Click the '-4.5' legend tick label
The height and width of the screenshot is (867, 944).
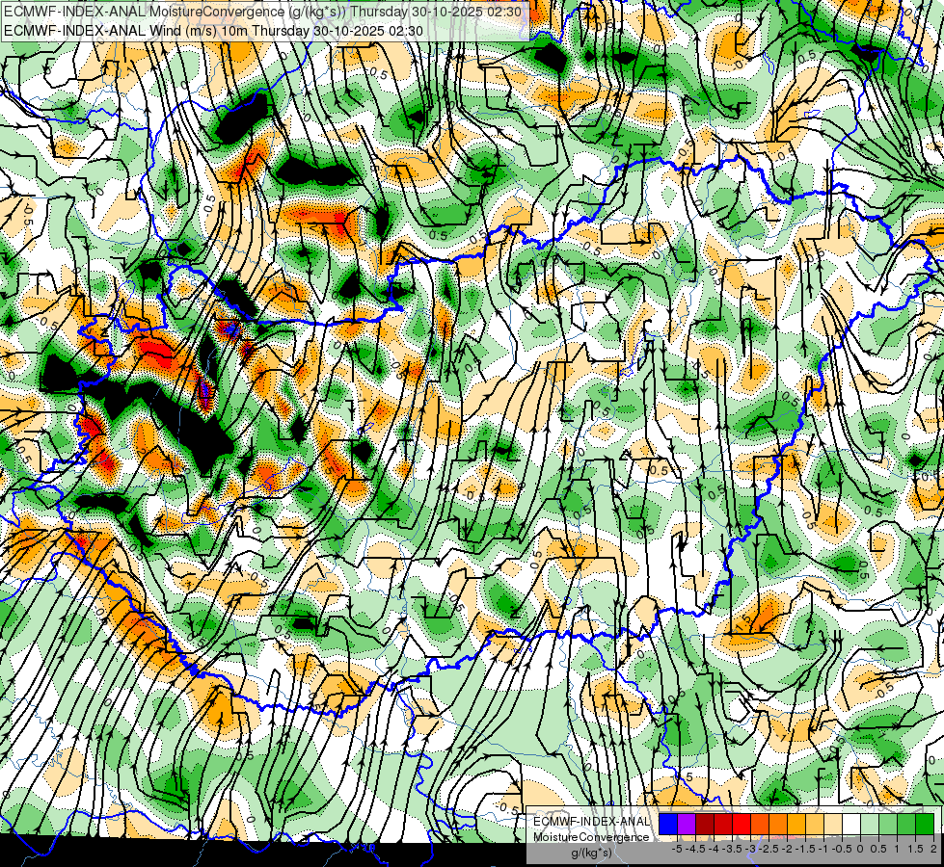pyautogui.click(x=695, y=849)
